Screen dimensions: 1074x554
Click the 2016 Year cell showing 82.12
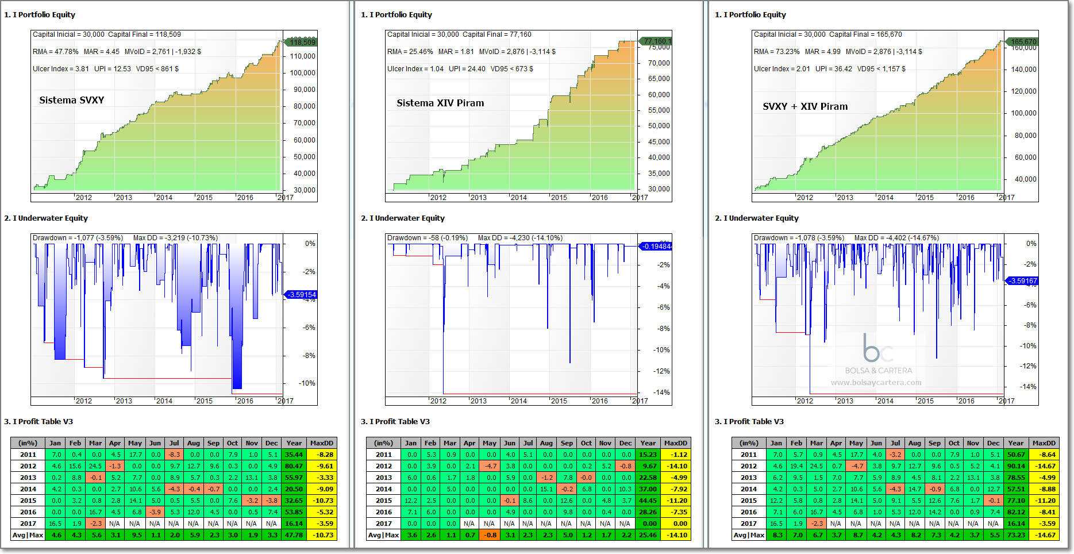click(x=1016, y=512)
